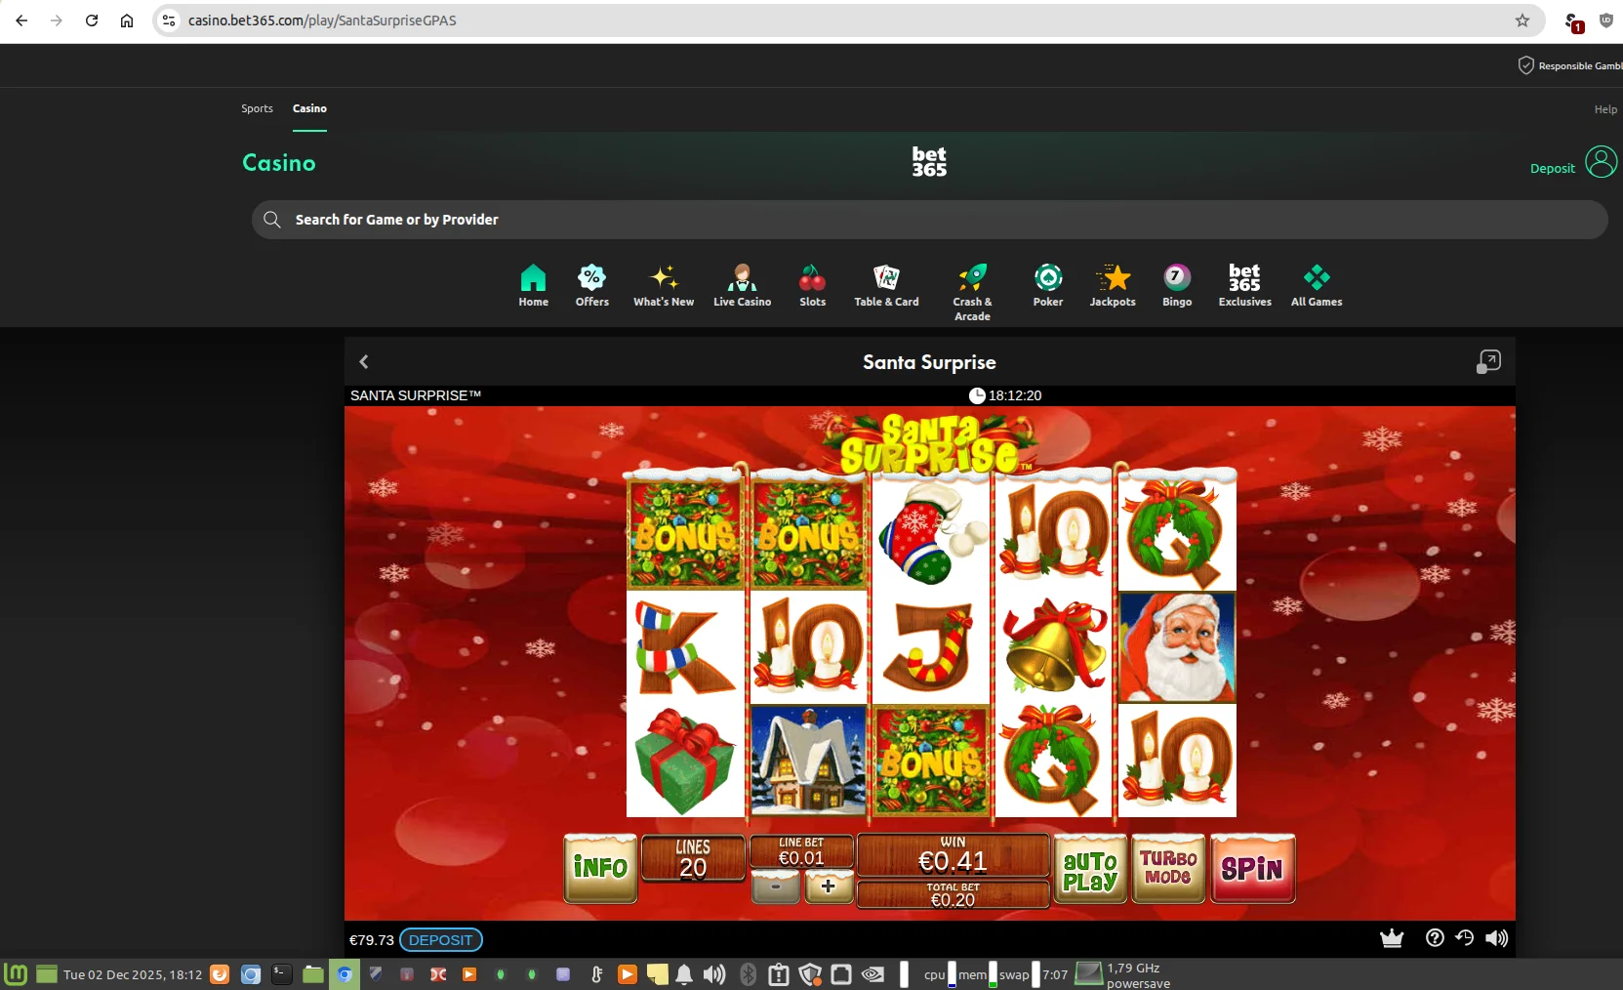This screenshot has width=1623, height=990.
Task: Click the browser address bar URL
Action: pos(322,21)
